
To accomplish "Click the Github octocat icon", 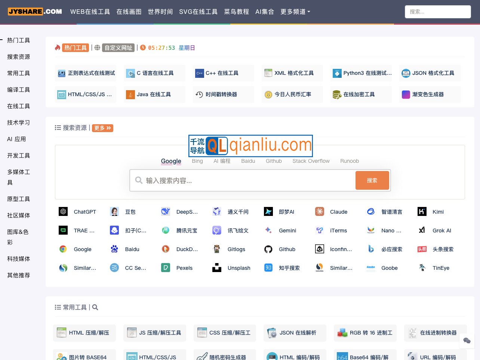I will pos(268,249).
